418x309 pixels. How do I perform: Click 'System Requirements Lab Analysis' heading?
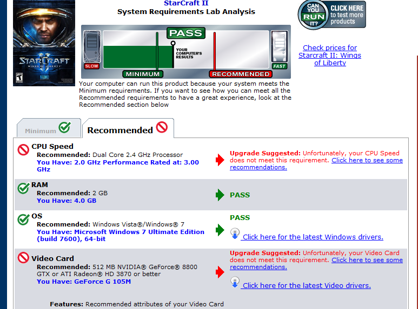(186, 12)
